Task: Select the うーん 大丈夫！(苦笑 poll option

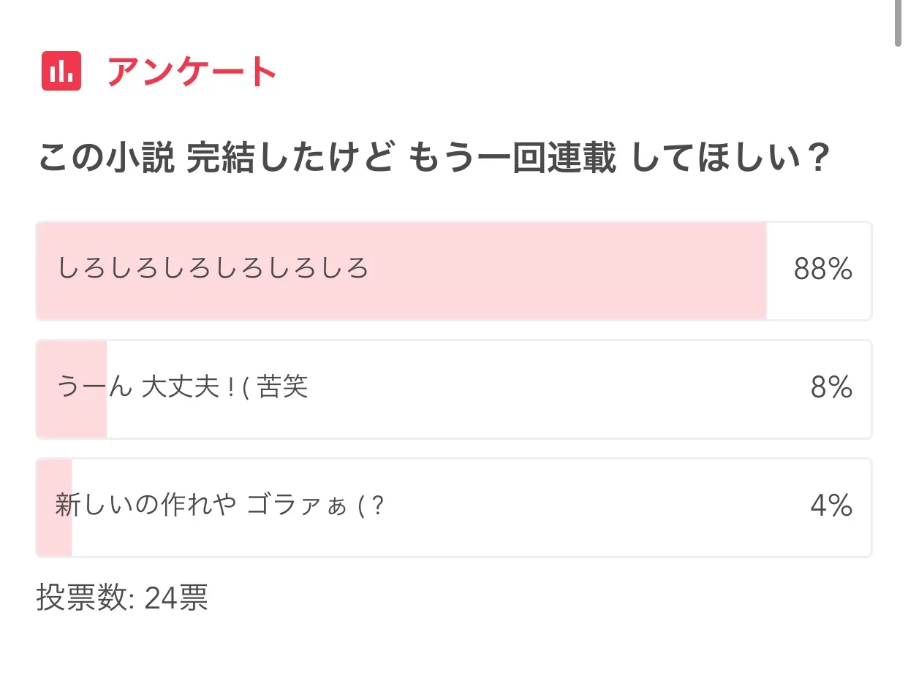Action: 183,388
